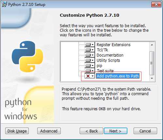The image size is (163, 140).
Task: Close the Python 2.7.10 Setup window
Action: tap(156, 5)
